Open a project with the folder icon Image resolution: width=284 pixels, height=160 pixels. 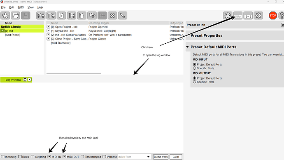click(15, 16)
